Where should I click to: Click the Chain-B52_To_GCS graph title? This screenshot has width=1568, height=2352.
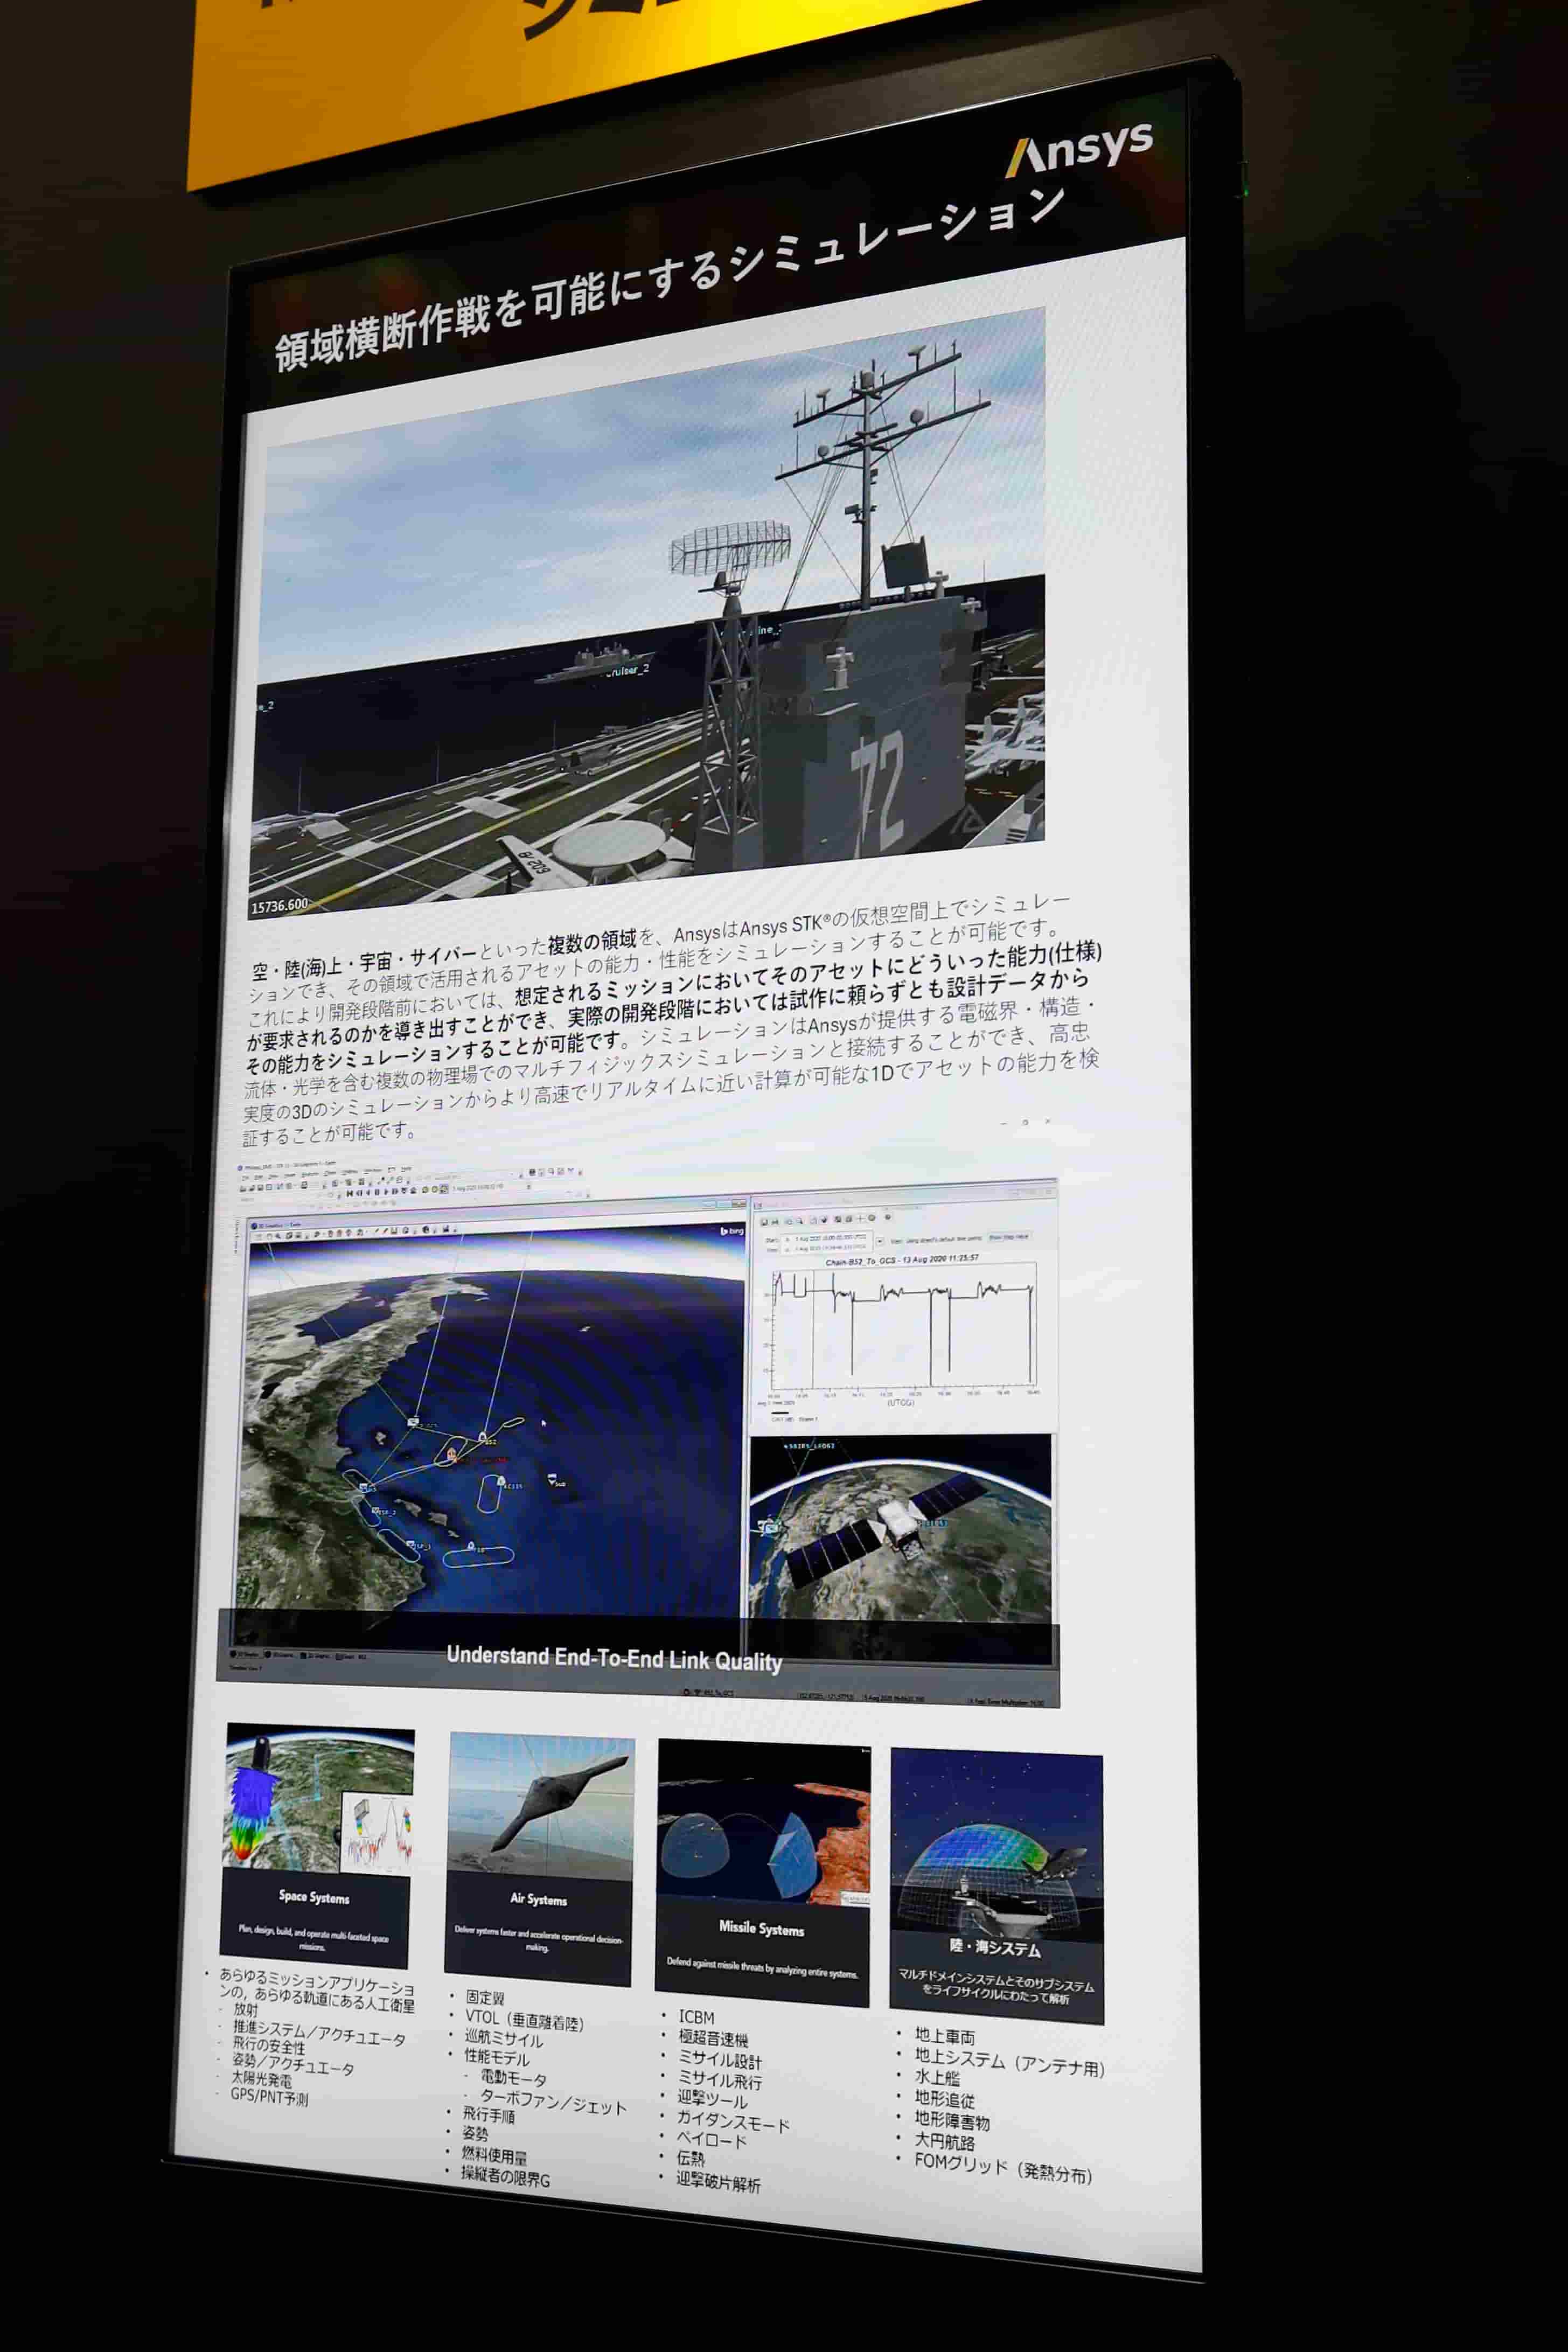click(x=901, y=1260)
